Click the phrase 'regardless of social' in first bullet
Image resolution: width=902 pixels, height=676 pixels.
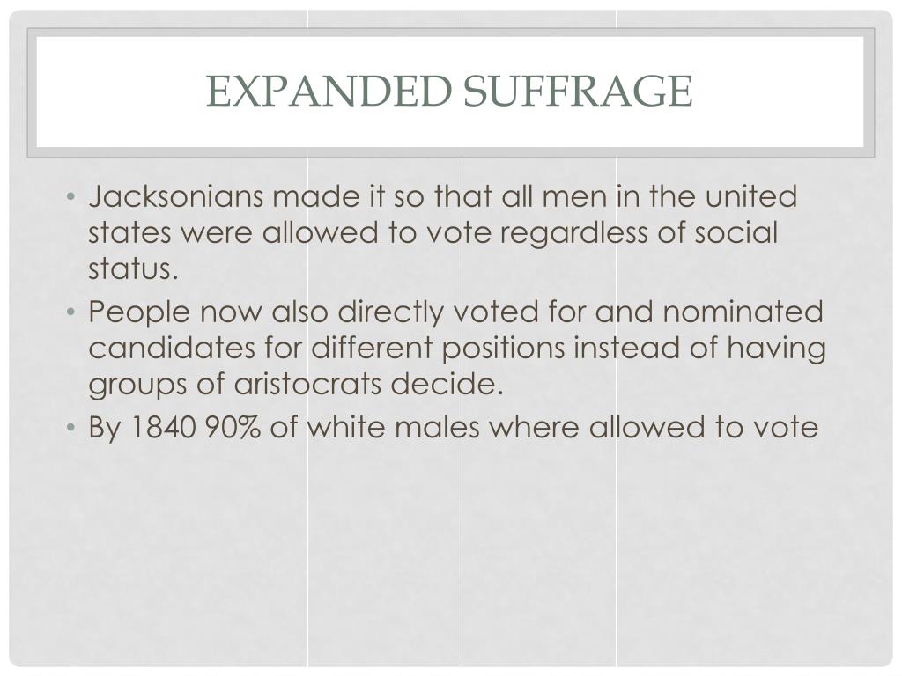tap(639, 234)
